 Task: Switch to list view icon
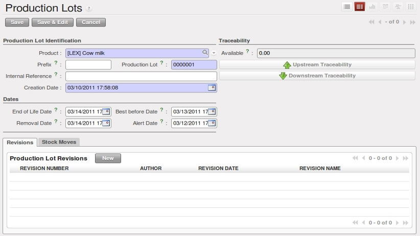pos(347,7)
